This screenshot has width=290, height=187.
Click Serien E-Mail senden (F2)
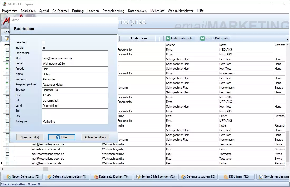click(x=155, y=177)
